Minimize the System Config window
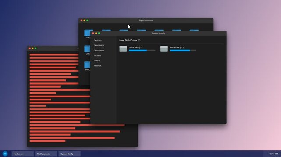The image size is (281, 157). tap(96, 33)
